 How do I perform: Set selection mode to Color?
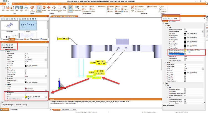click(85, 7)
